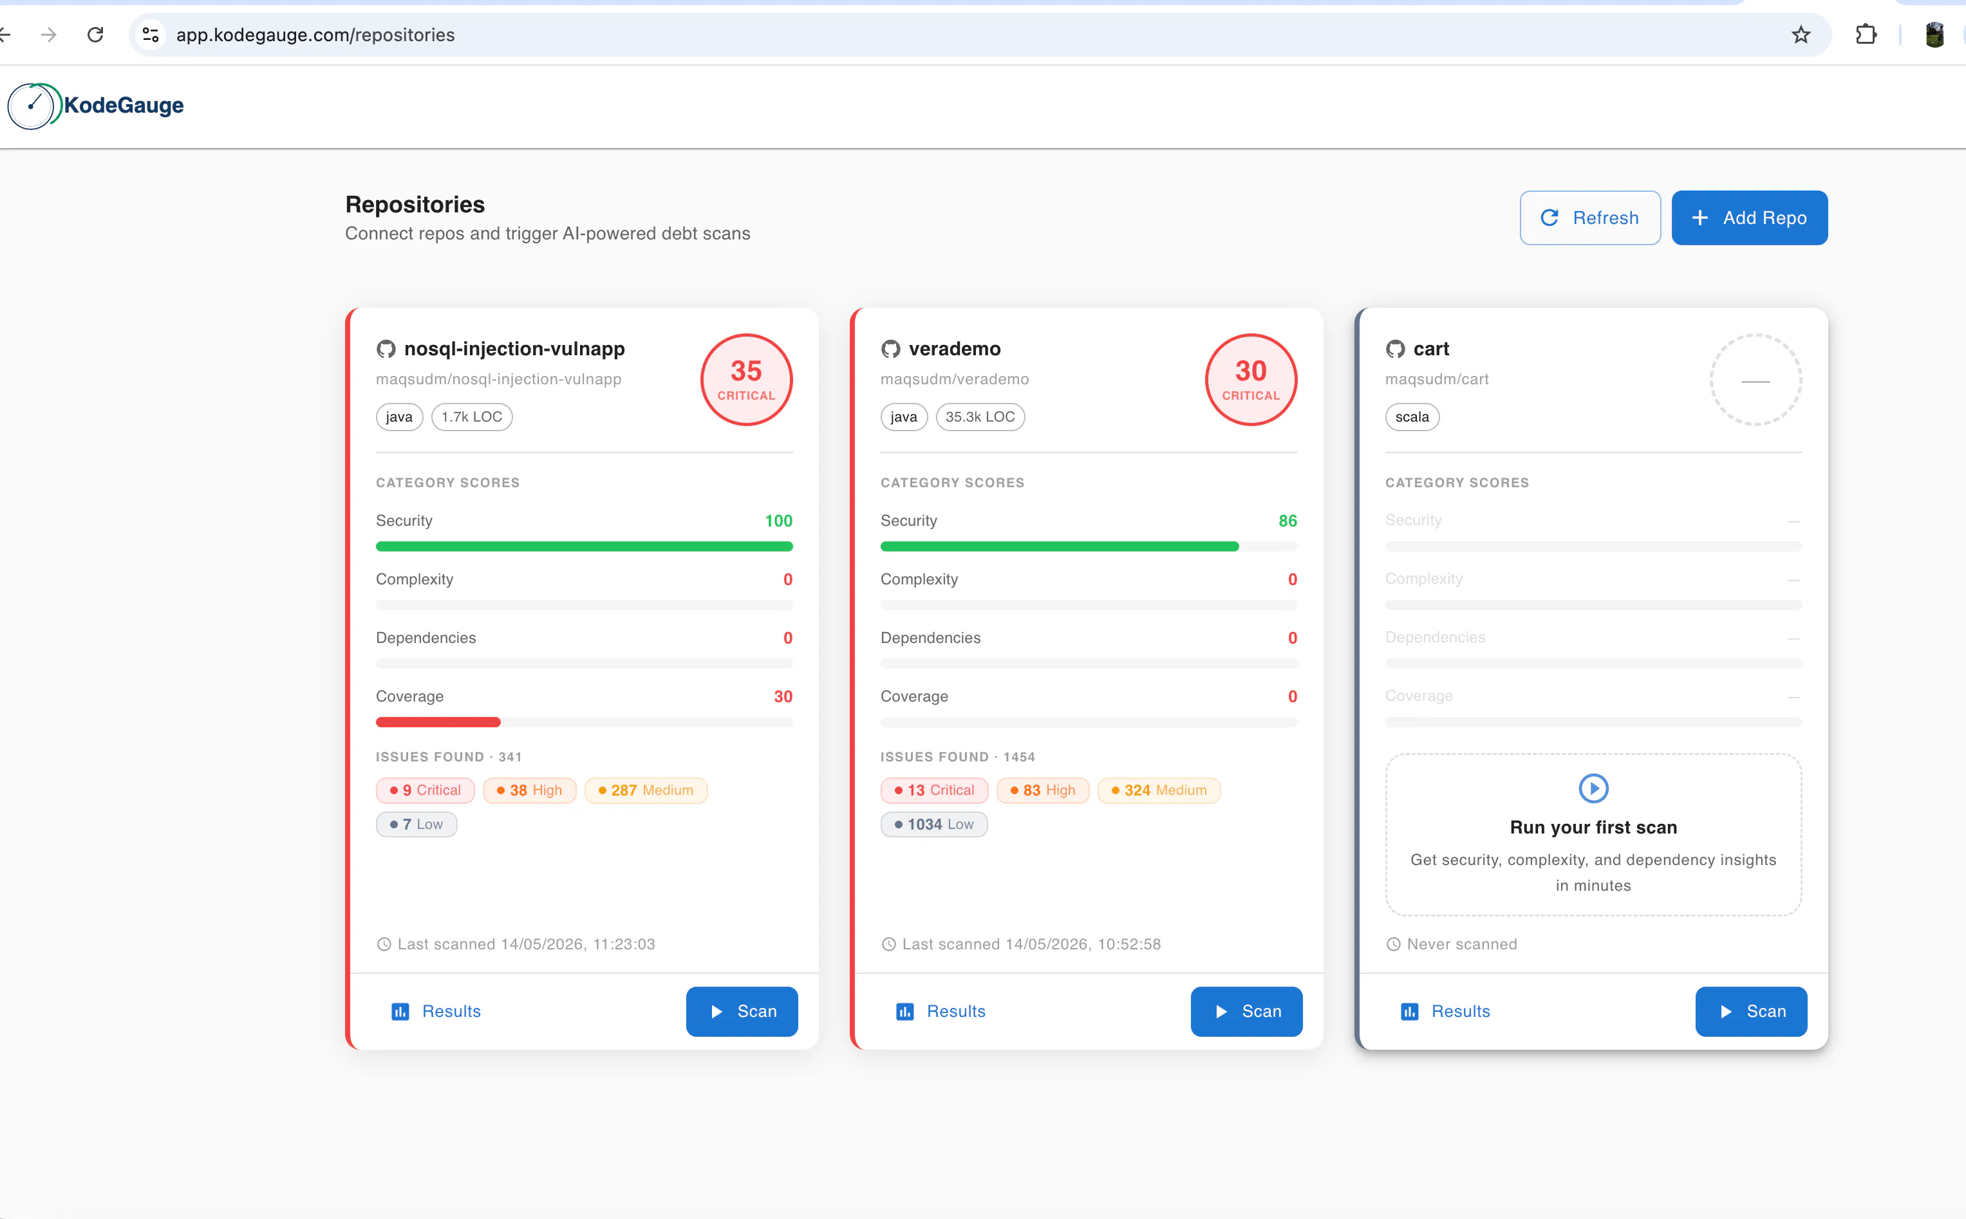
Task: Open the browser profile avatar
Action: [x=1934, y=35]
